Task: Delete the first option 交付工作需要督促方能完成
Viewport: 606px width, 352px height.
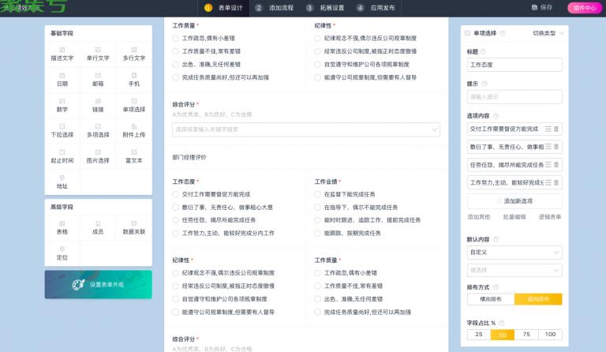Action: click(555, 129)
